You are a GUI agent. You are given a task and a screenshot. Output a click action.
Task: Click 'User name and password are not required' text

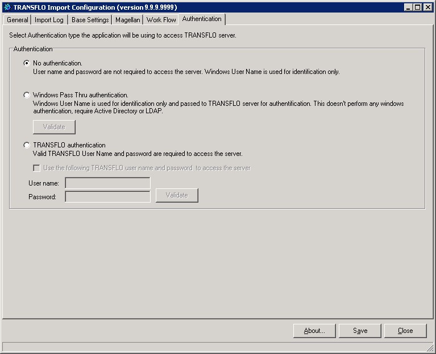point(186,72)
